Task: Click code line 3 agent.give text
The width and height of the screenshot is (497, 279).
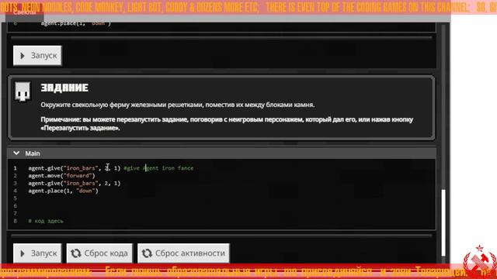Action: [x=75, y=184]
